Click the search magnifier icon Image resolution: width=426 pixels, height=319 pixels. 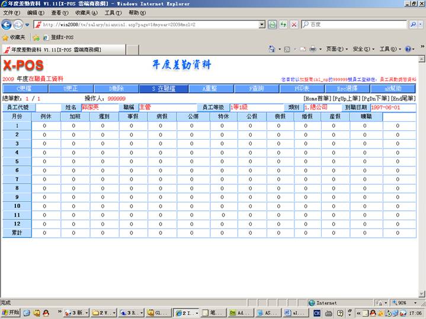[413, 24]
